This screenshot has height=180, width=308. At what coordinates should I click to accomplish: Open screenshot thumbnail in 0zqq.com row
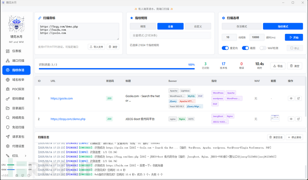tap(275, 118)
